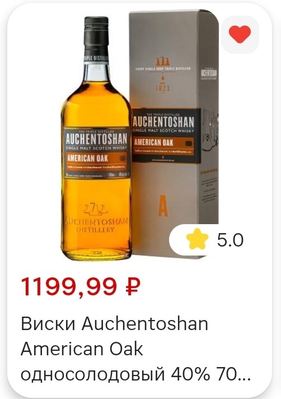The height and width of the screenshot is (399, 281).
Task: Click the yellow star rating icon
Action: point(197,239)
